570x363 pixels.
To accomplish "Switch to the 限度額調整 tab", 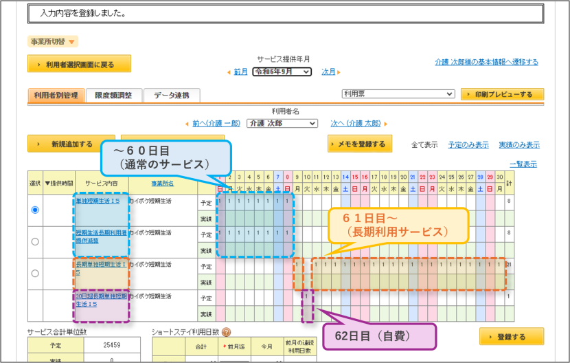I will point(114,96).
